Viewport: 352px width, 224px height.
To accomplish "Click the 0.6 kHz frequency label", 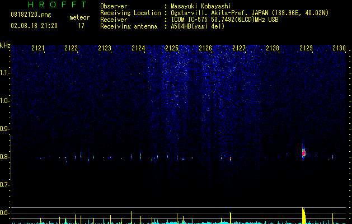I will click(x=4, y=213).
